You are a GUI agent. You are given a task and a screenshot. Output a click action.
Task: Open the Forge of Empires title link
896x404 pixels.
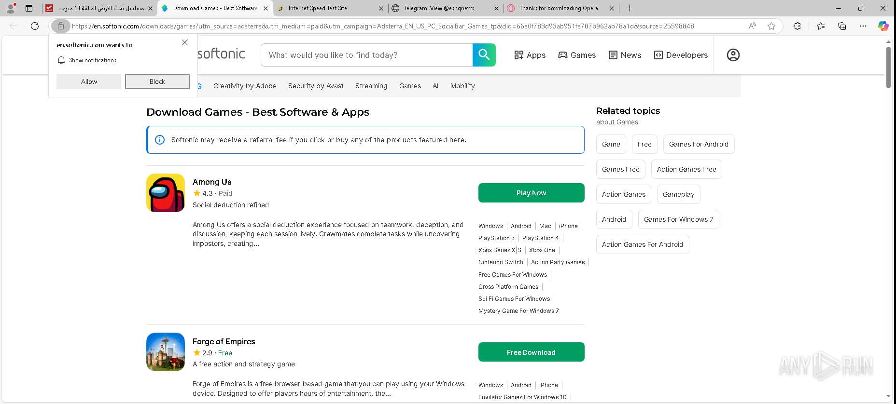[x=224, y=341]
